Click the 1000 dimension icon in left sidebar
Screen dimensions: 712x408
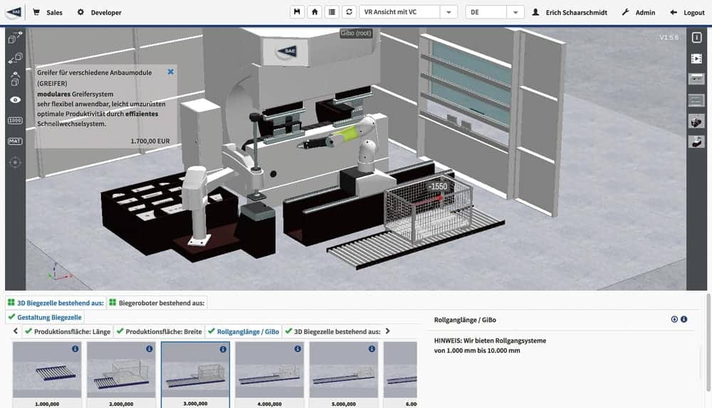[x=15, y=121]
